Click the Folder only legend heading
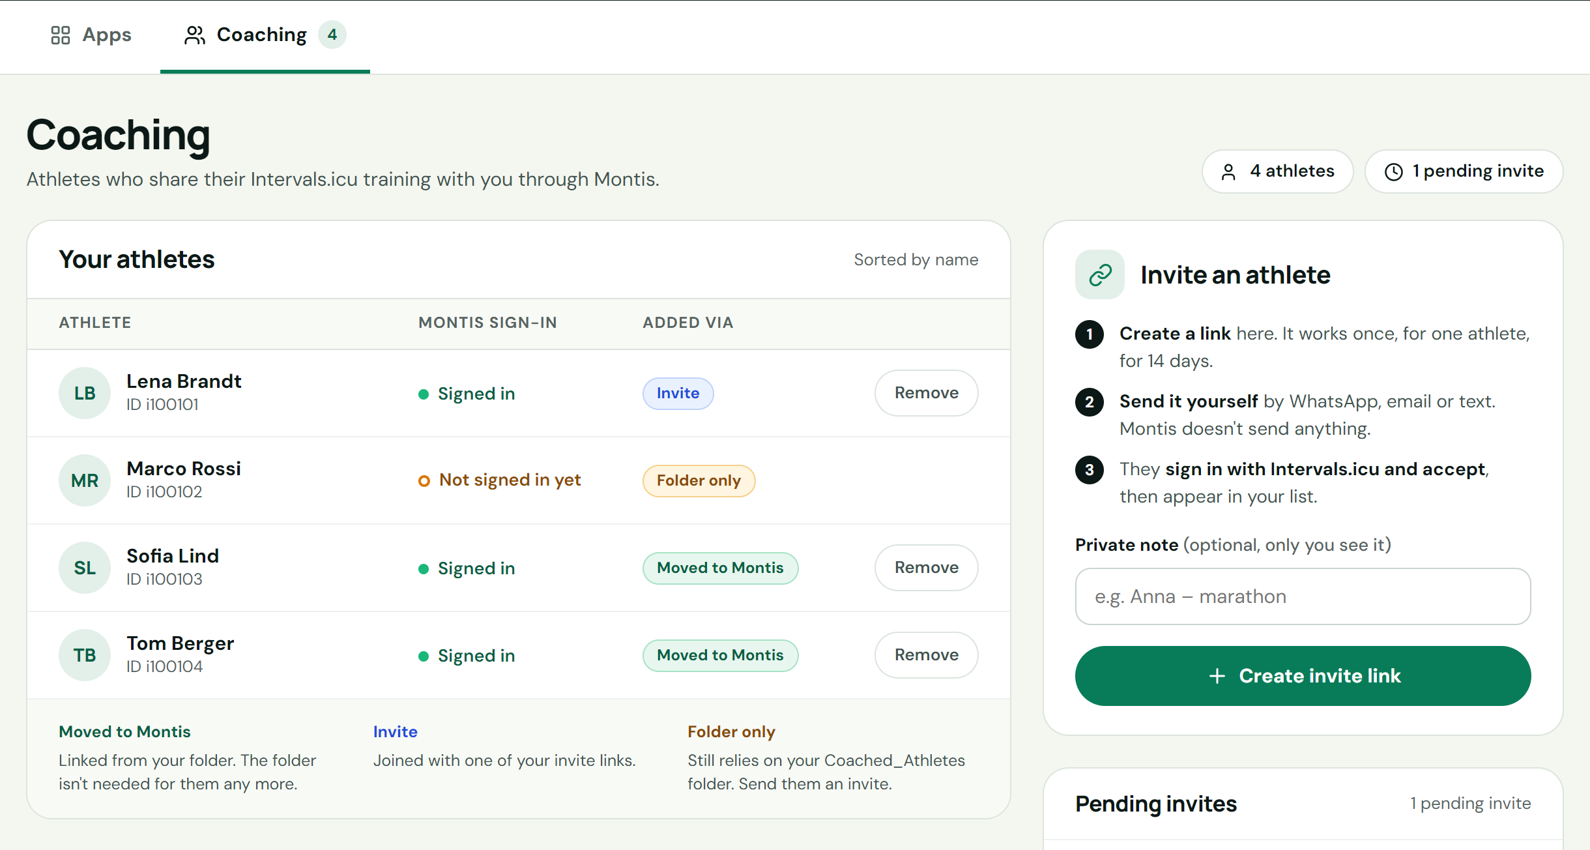 [731, 732]
